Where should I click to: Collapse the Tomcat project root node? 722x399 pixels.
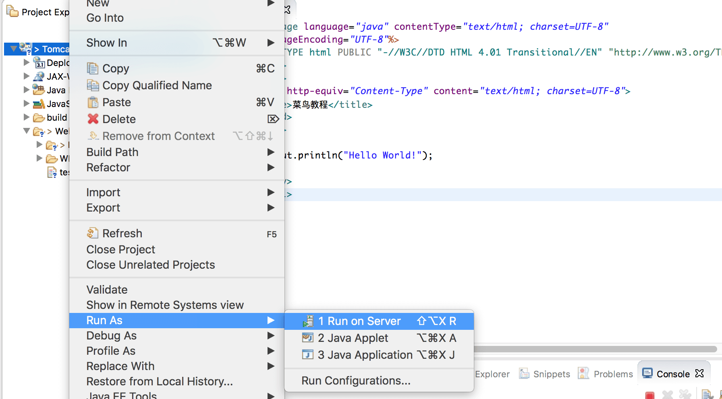point(14,49)
